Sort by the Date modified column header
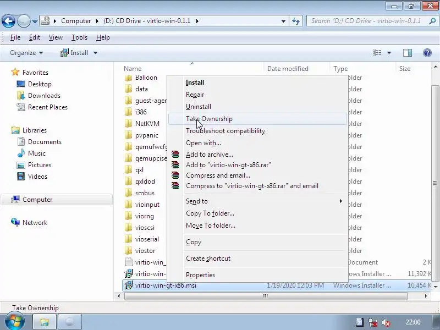 click(288, 69)
